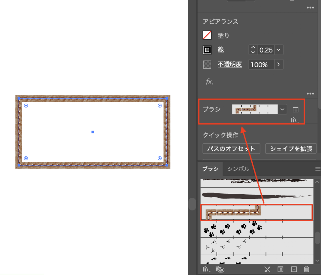Switch to the シンボル tab
321x275 pixels.
point(238,169)
